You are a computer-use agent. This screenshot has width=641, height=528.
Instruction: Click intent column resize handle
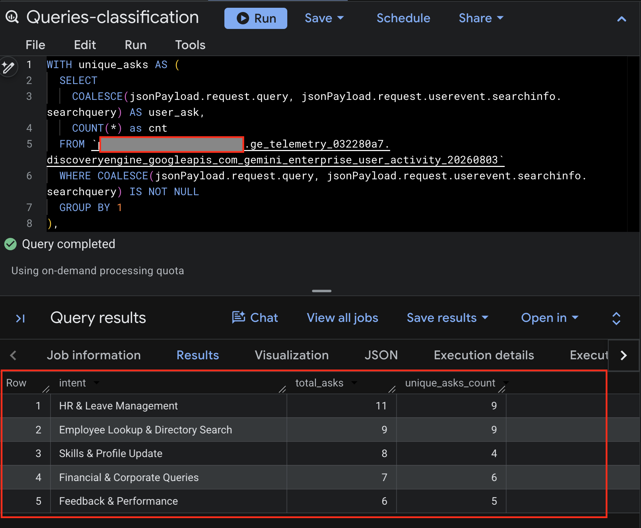coord(282,389)
